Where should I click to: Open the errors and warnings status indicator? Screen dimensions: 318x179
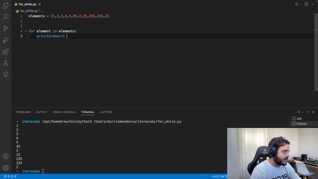[10, 177]
